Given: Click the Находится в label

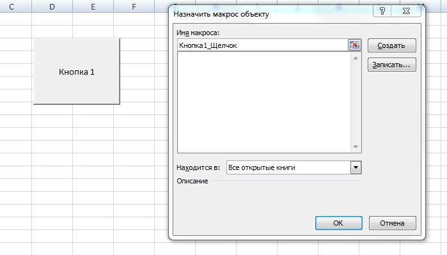Looking at the screenshot, I should (198, 167).
